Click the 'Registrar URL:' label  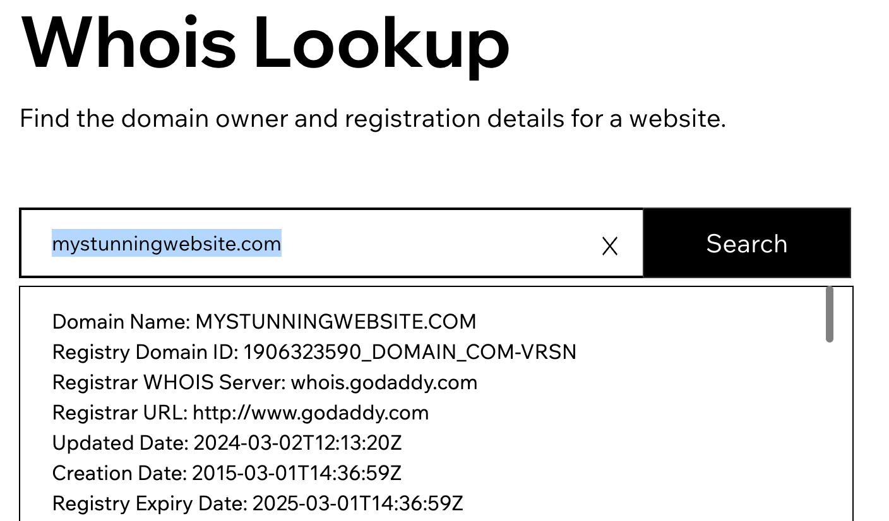tap(120, 413)
